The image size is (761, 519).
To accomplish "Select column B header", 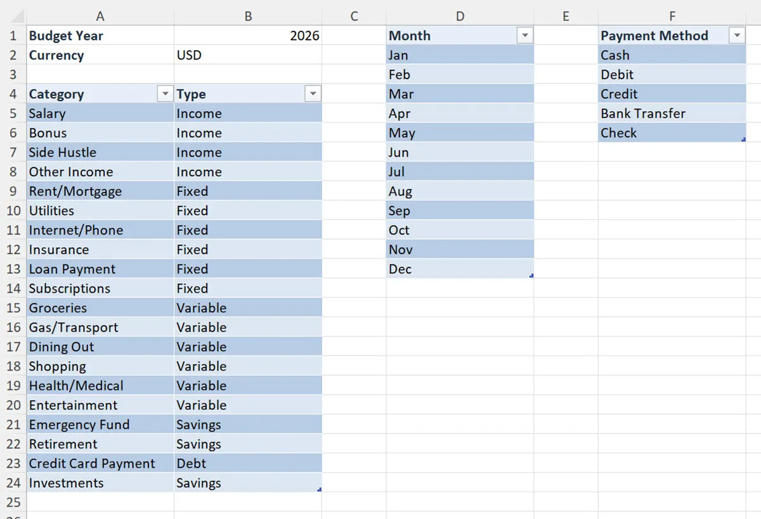I will (x=248, y=16).
